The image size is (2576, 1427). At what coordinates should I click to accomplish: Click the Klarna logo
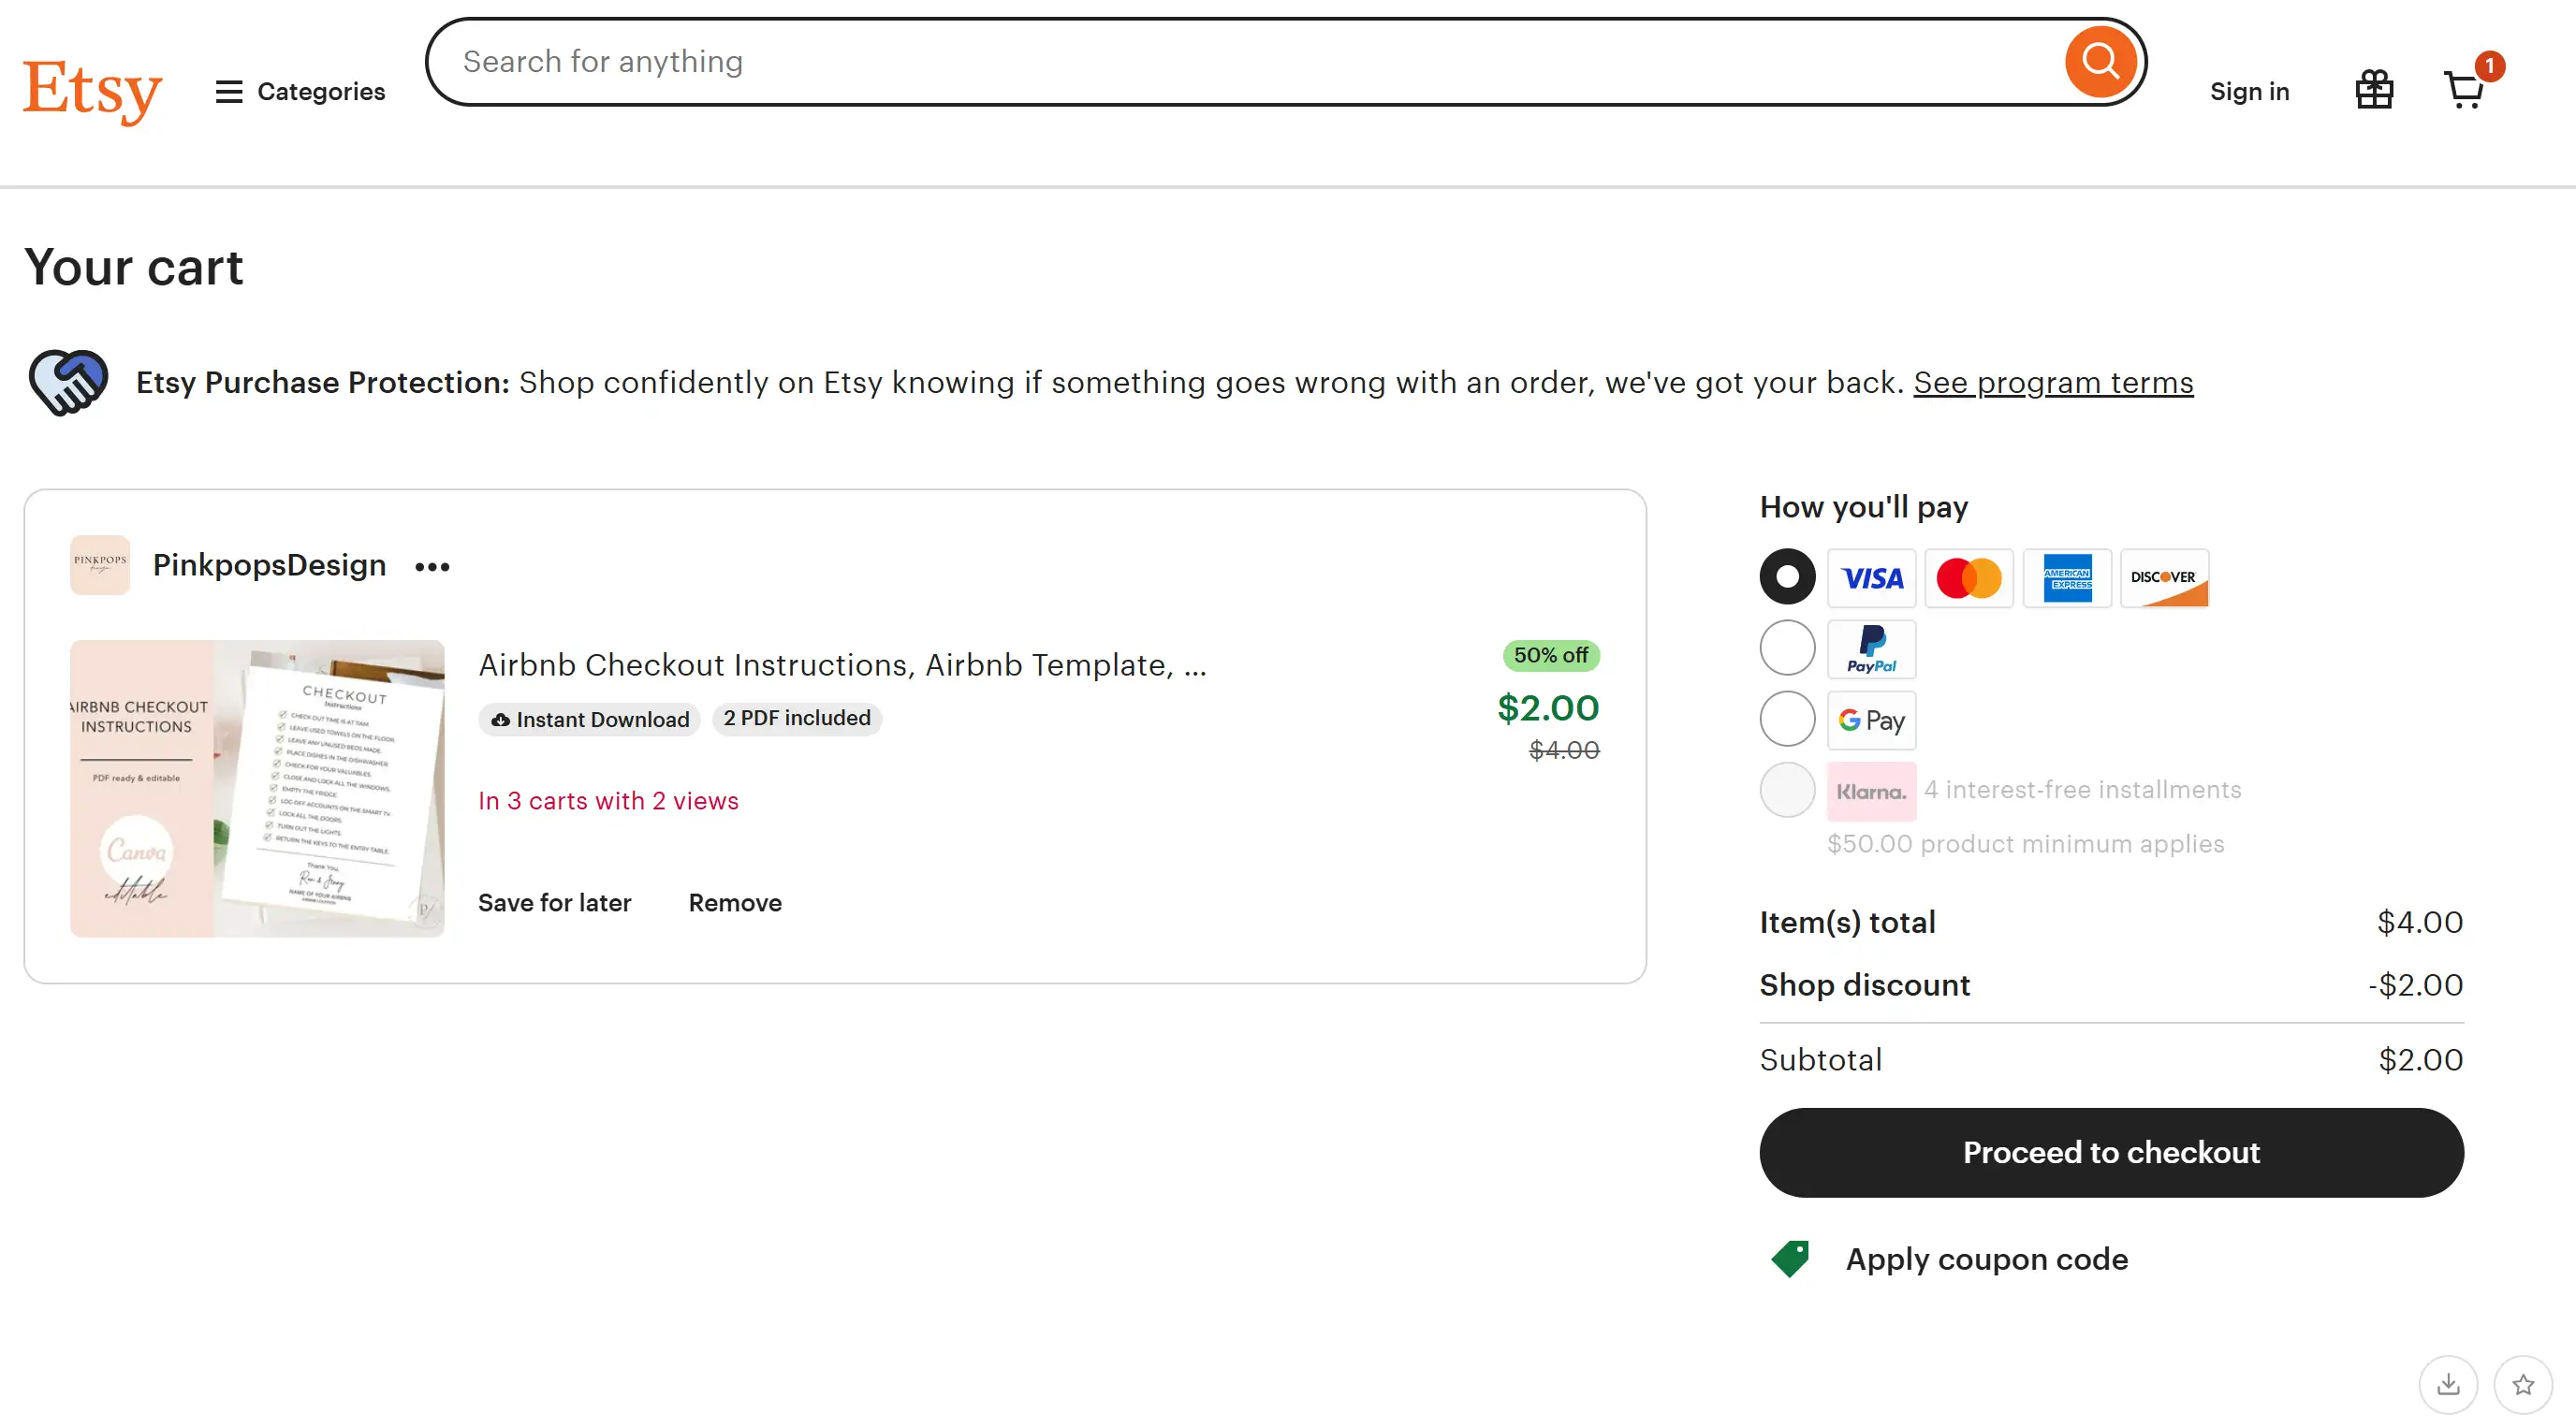click(x=1871, y=791)
